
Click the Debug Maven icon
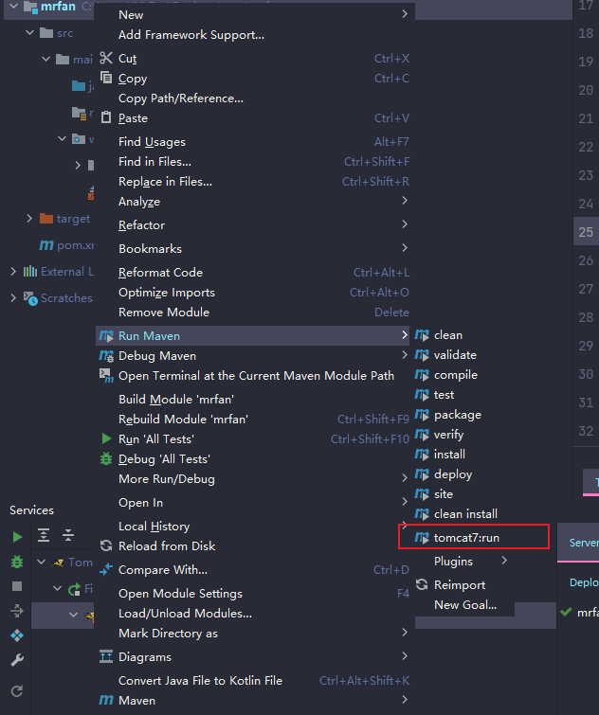(106, 356)
